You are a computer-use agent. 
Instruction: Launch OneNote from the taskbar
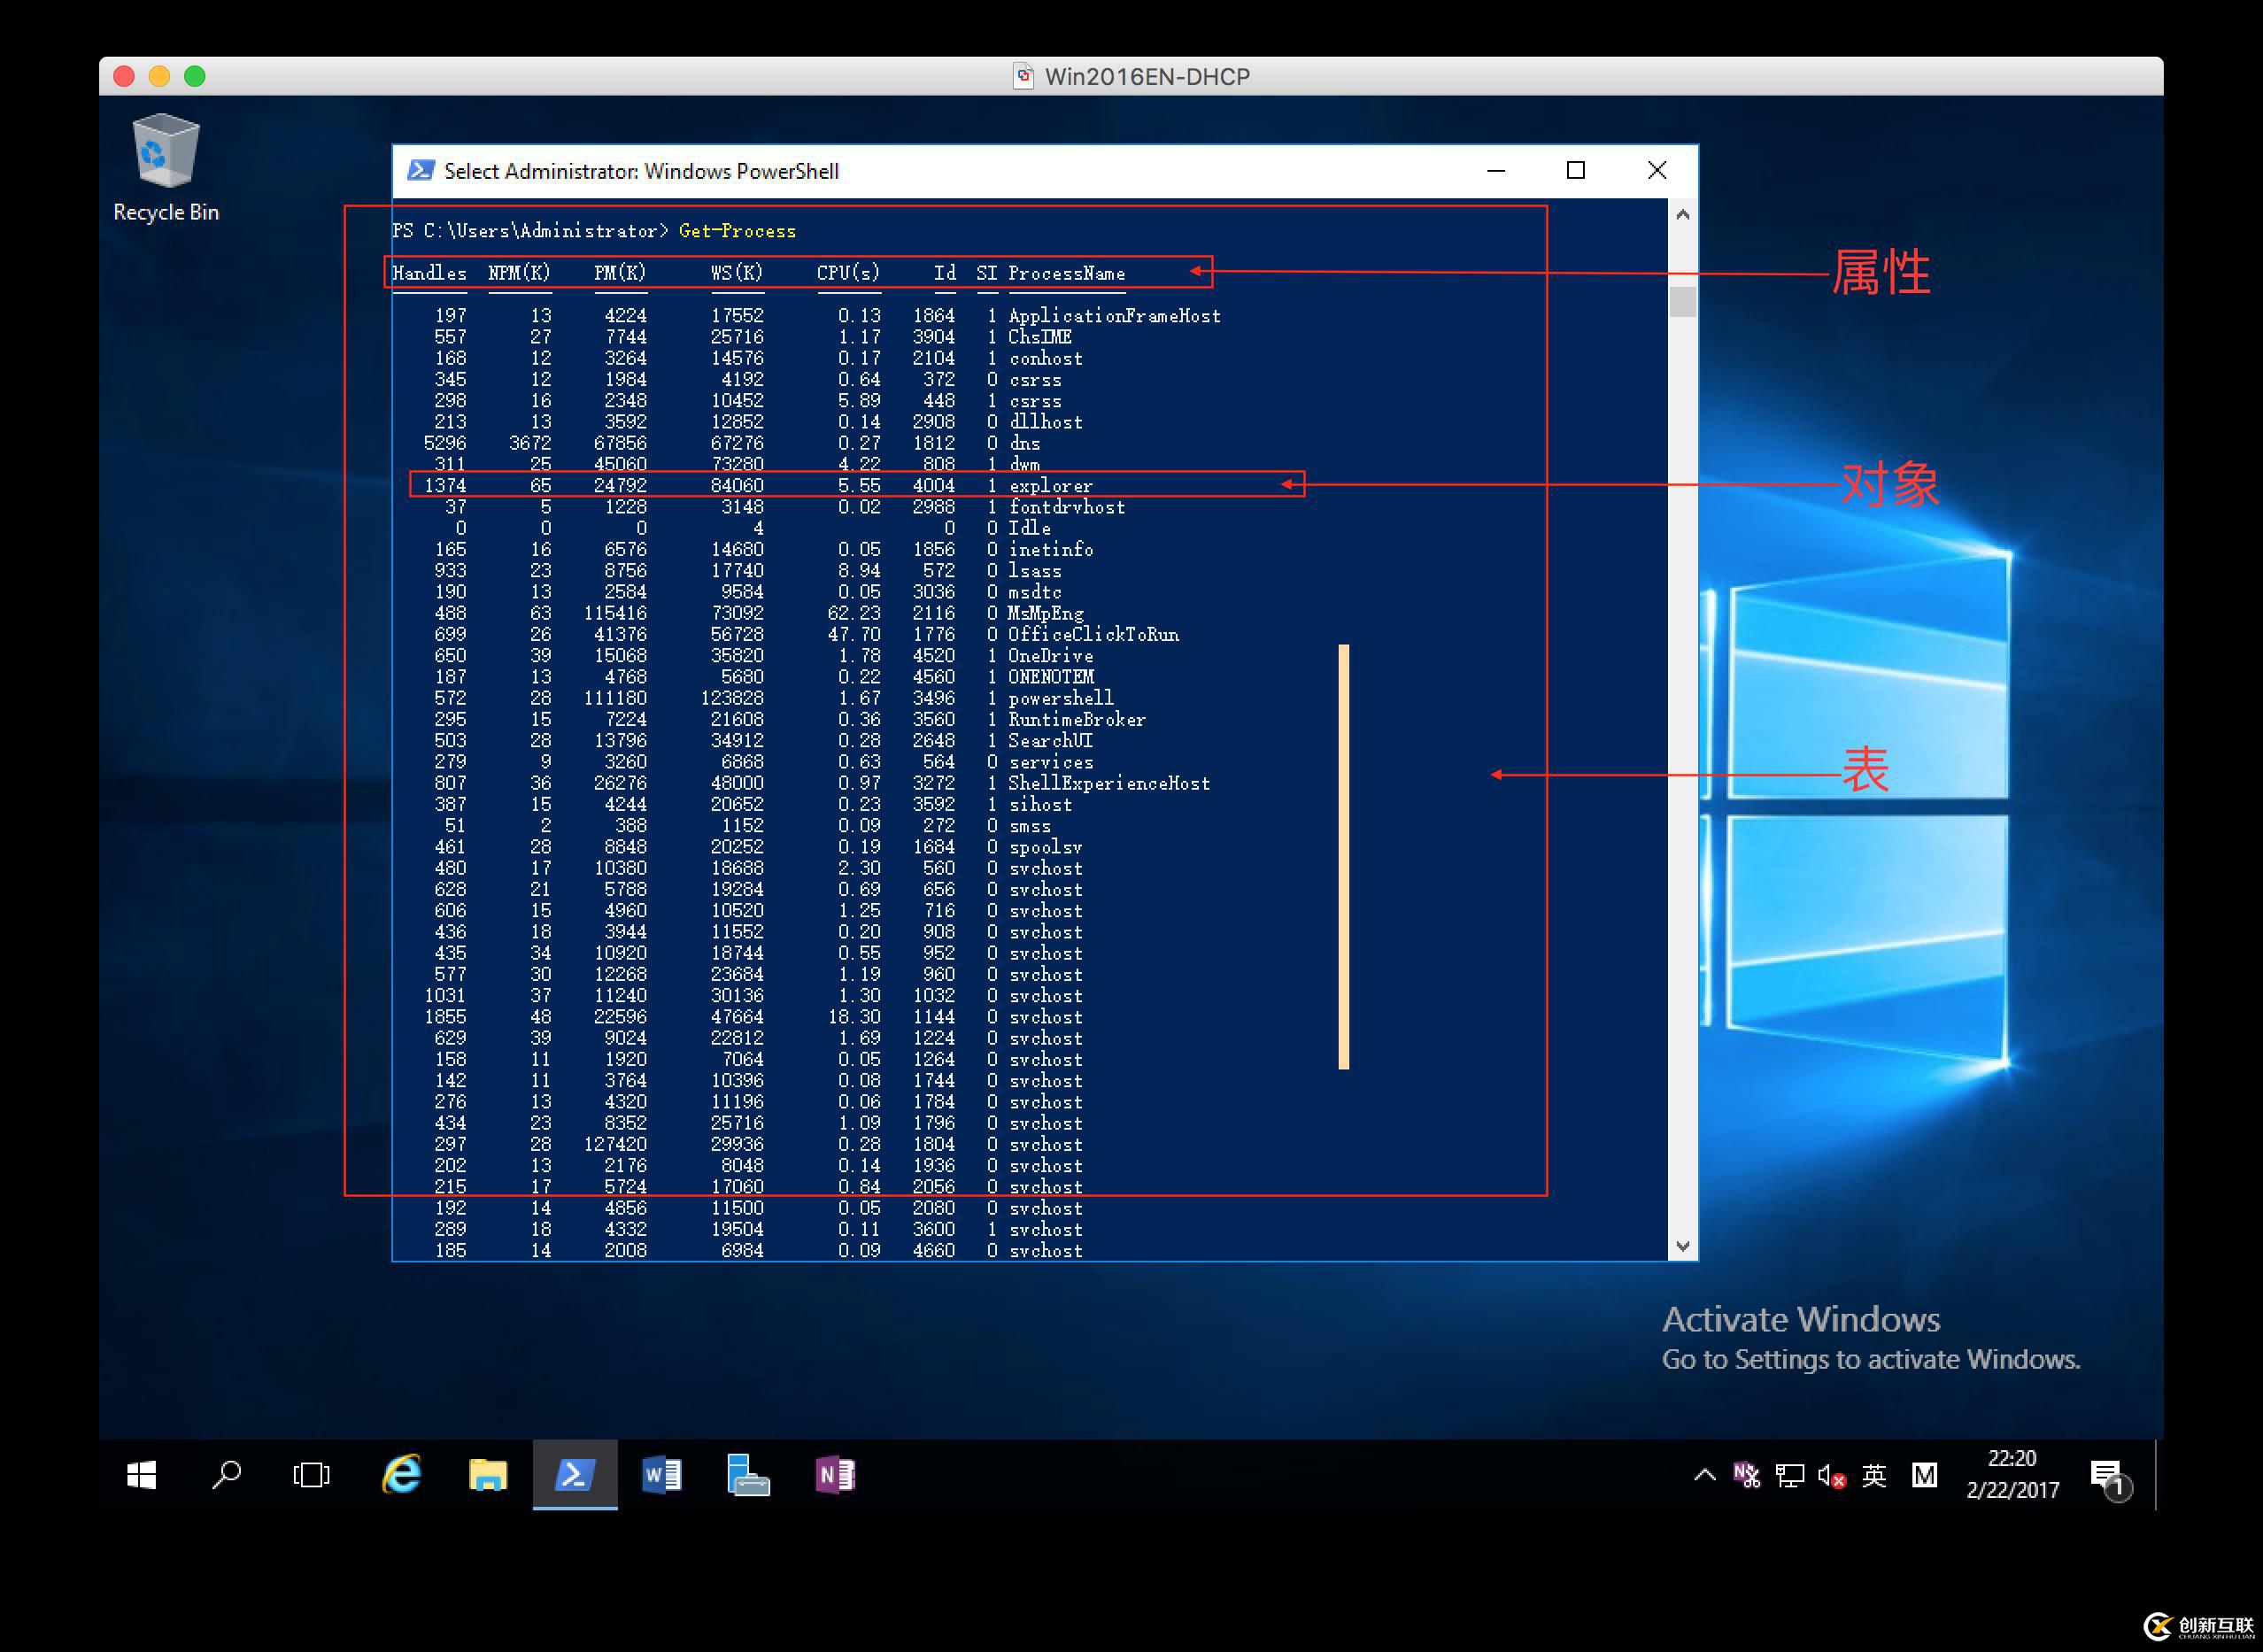click(835, 1475)
